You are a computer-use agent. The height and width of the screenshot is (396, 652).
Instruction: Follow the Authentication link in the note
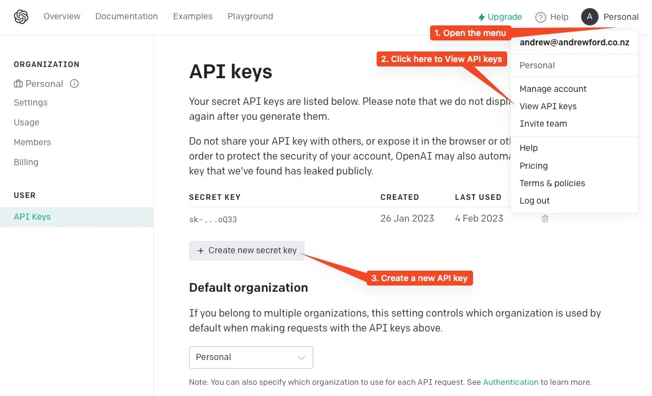click(510, 382)
